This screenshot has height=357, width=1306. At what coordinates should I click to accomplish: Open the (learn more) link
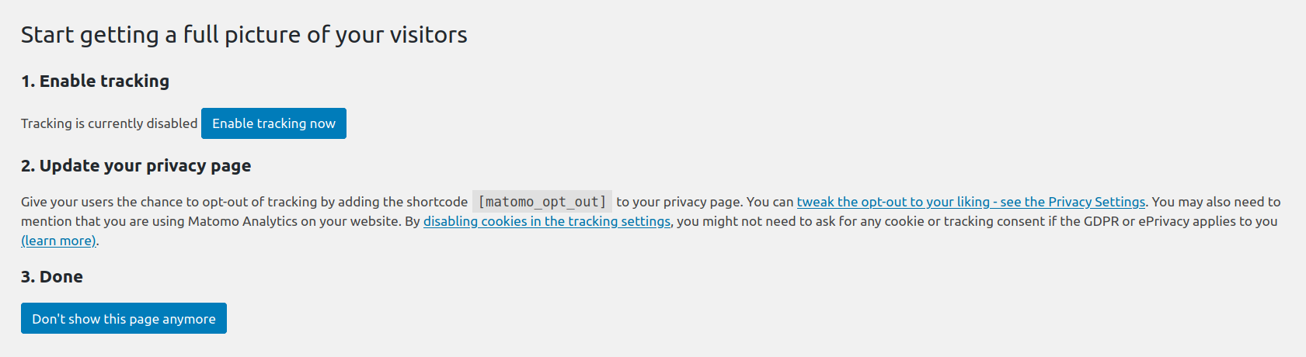59,241
